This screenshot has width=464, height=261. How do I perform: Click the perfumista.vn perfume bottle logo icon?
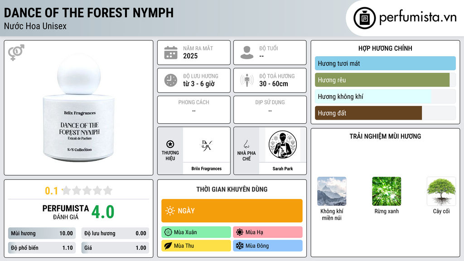coord(364,18)
